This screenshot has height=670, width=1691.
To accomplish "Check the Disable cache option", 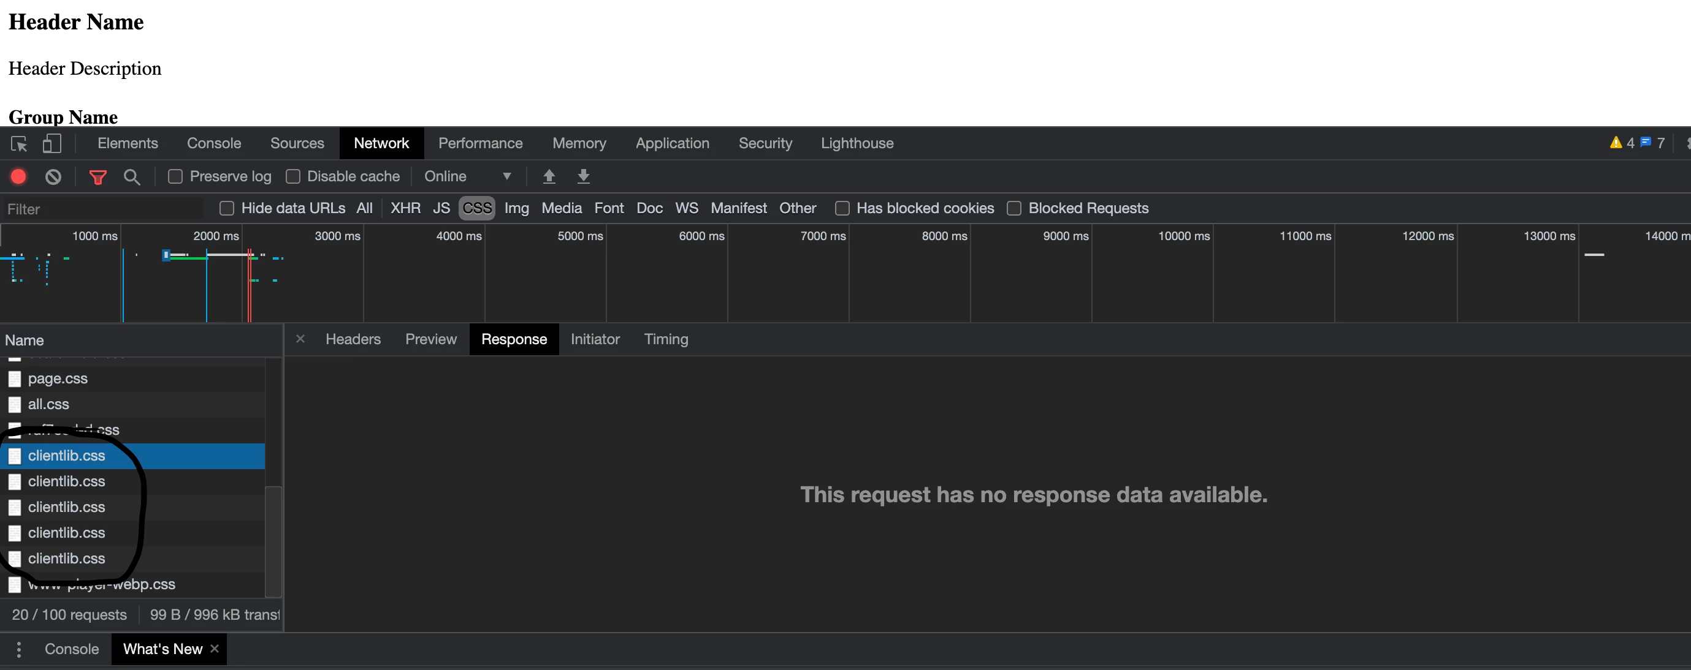I will point(294,176).
